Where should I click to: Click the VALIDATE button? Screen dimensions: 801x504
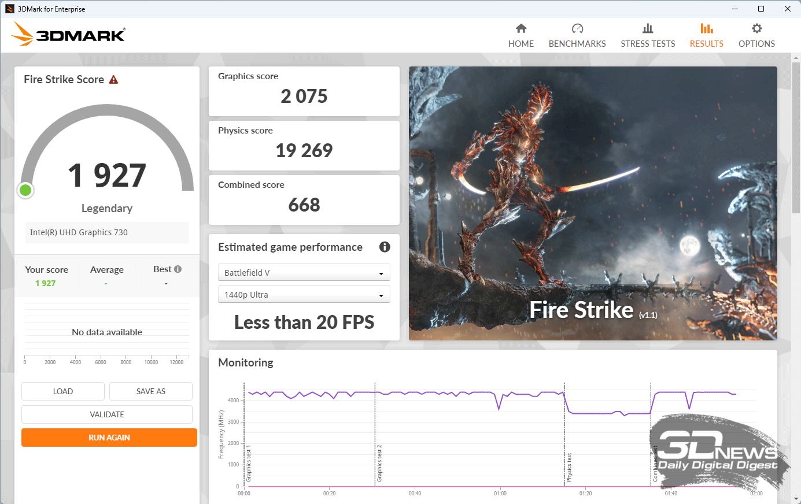[107, 414]
